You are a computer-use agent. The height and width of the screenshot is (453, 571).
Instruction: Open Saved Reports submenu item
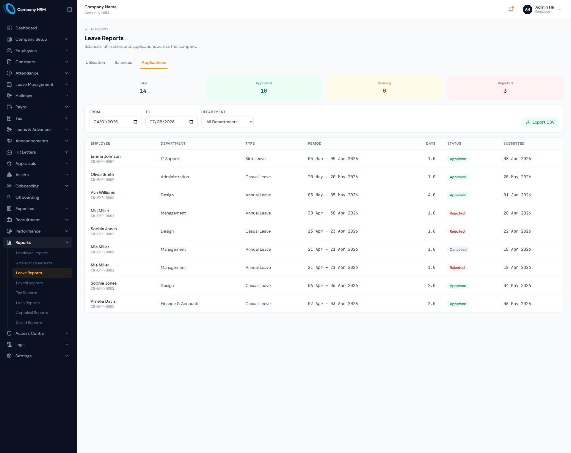point(29,323)
